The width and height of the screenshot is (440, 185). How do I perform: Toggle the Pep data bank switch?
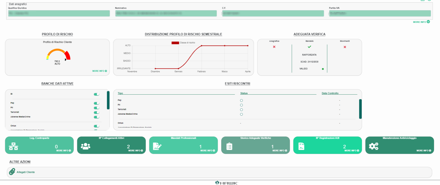coord(96,103)
